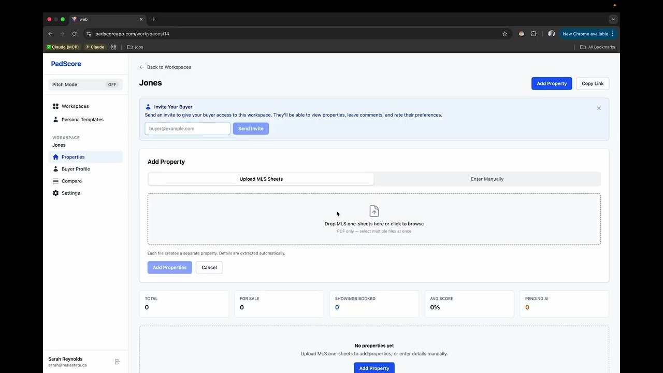Click the Compare list icon
This screenshot has height=373, width=663.
point(55,181)
